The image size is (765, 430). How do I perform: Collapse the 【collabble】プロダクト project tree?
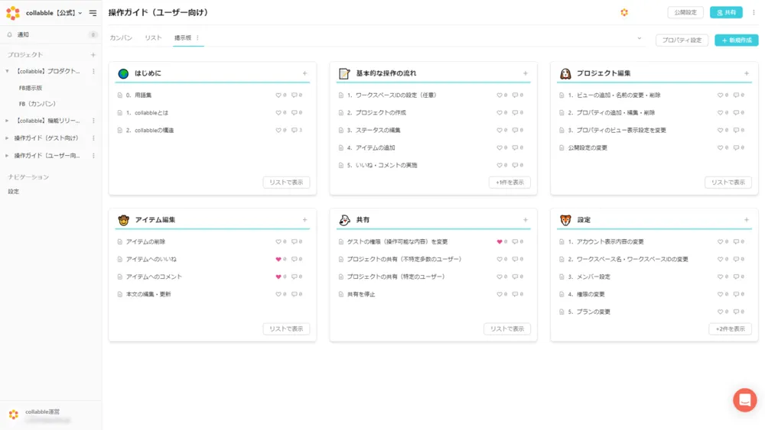tap(7, 72)
